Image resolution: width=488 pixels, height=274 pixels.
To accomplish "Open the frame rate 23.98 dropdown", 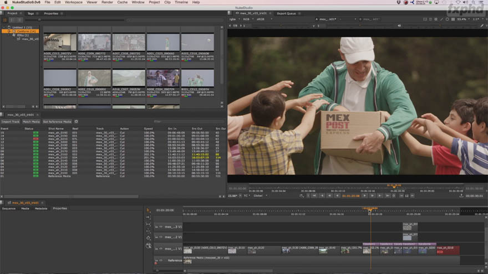I will 235,196.
